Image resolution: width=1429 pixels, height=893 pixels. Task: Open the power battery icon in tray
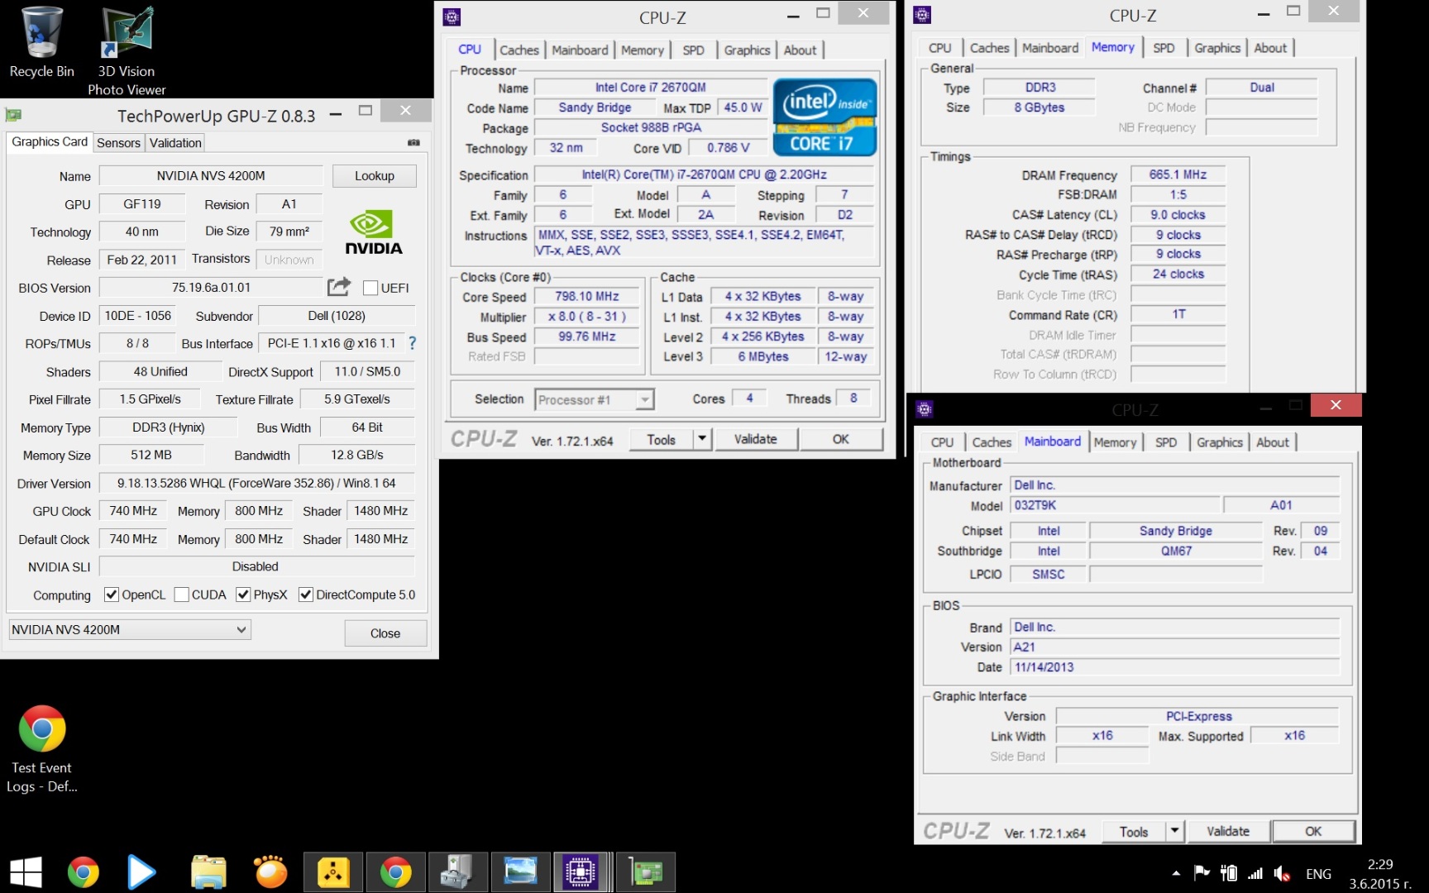[1229, 873]
